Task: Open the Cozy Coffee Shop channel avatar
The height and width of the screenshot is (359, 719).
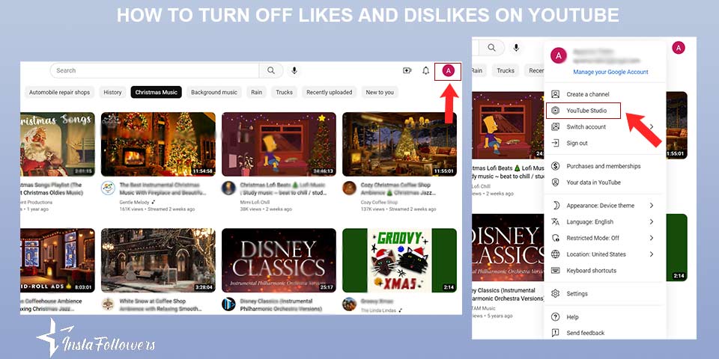Action: (350, 188)
